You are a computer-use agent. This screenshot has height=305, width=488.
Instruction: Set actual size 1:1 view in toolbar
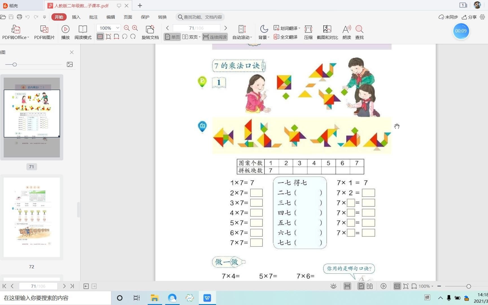(x=100, y=37)
